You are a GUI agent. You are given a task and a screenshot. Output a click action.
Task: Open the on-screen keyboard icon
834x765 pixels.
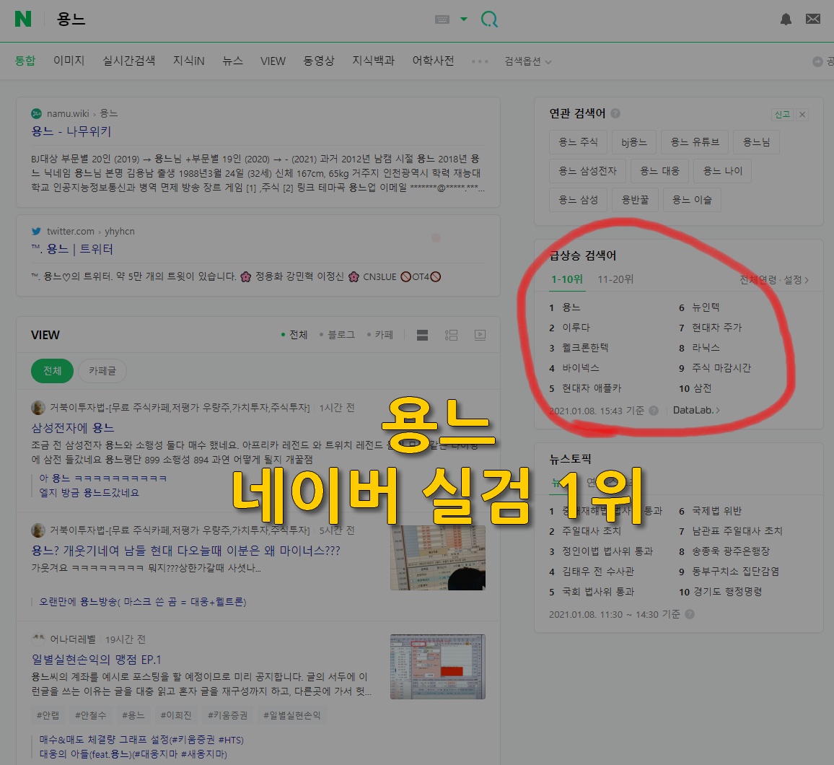tap(442, 19)
